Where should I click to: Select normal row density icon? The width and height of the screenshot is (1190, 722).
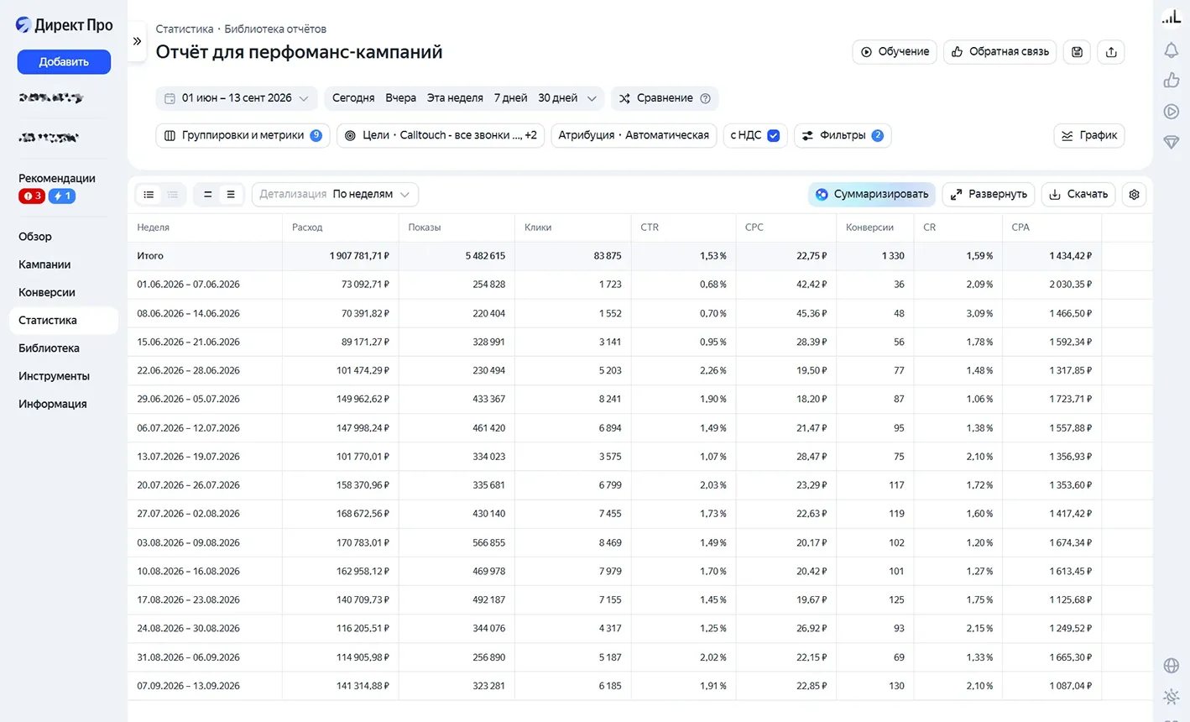(x=231, y=195)
